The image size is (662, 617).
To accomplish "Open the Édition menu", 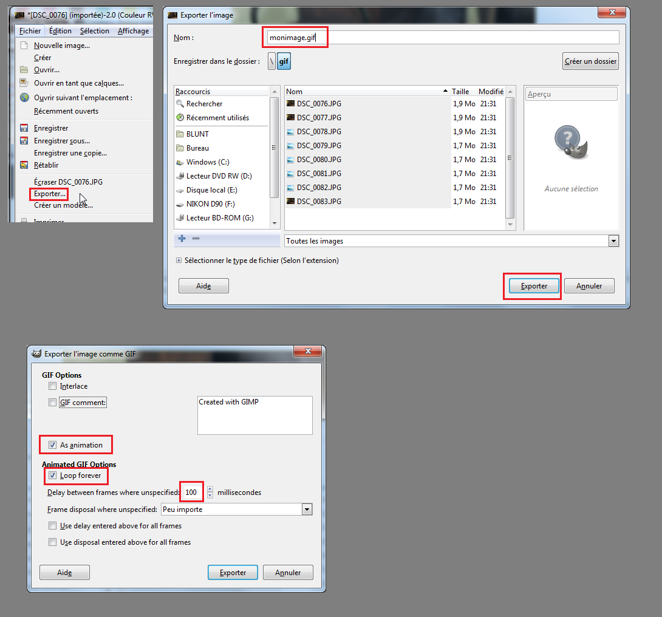I will tap(60, 31).
